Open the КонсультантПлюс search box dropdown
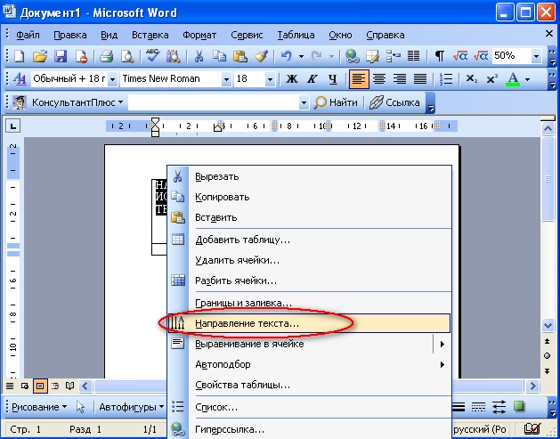Viewport: 560px width, 439px height. (304, 103)
